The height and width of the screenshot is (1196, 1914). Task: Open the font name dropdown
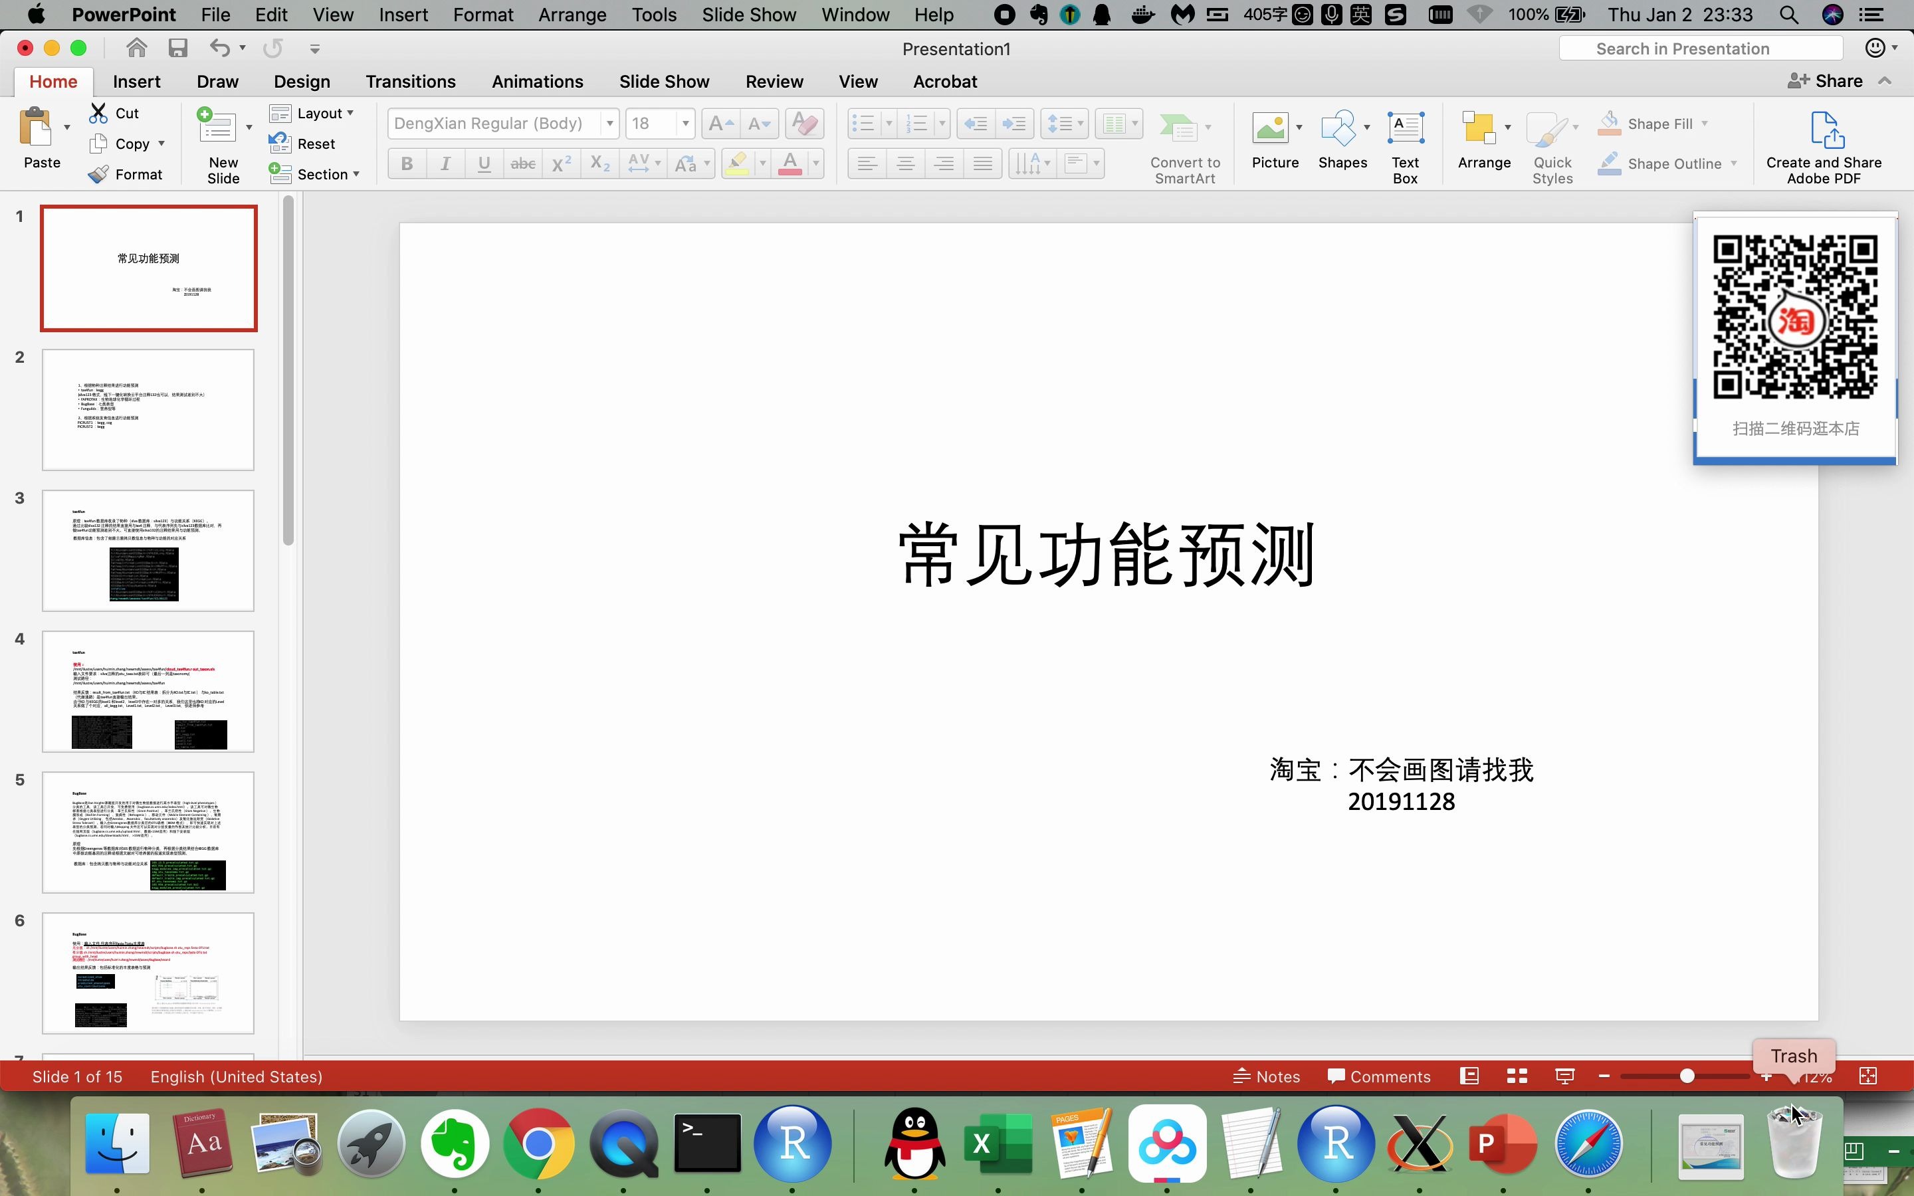coord(610,124)
